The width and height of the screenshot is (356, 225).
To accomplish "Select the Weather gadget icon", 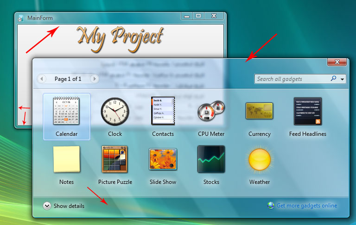I will [x=260, y=159].
